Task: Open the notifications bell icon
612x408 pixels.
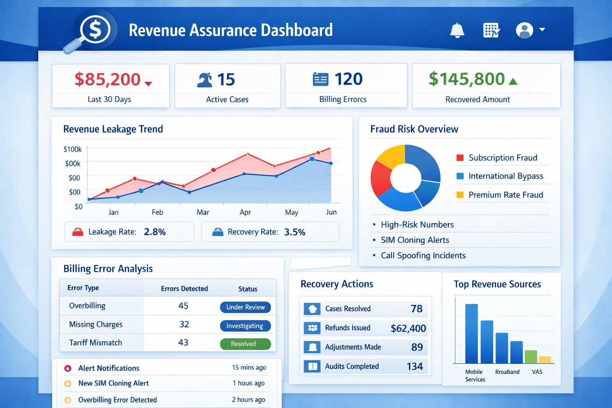Action: [457, 30]
